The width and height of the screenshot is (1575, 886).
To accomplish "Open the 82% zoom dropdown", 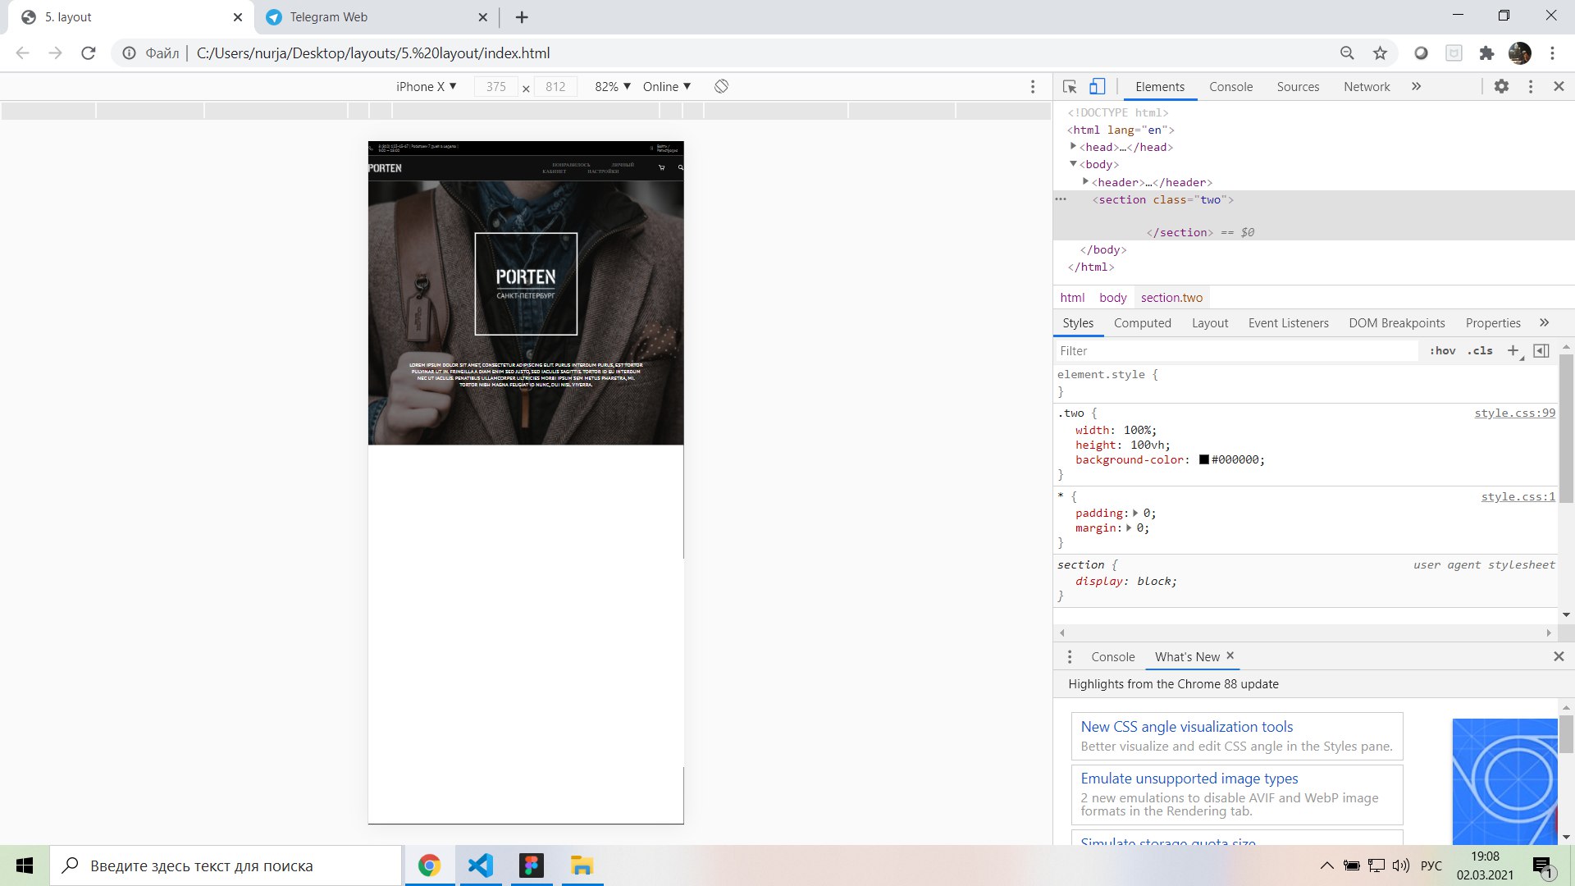I will coord(613,86).
